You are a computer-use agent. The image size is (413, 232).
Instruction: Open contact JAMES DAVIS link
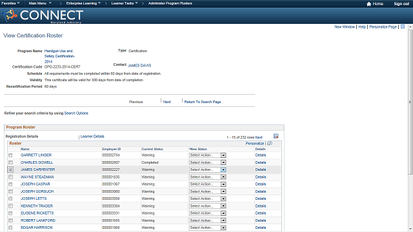point(139,65)
